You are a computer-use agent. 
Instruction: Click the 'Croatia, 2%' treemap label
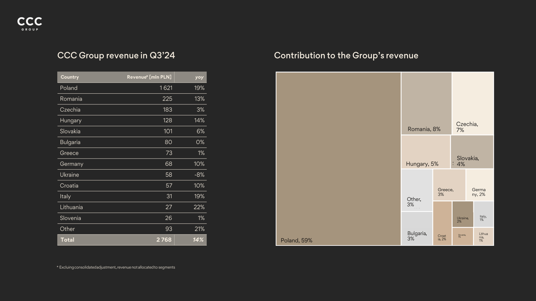tap(442, 237)
